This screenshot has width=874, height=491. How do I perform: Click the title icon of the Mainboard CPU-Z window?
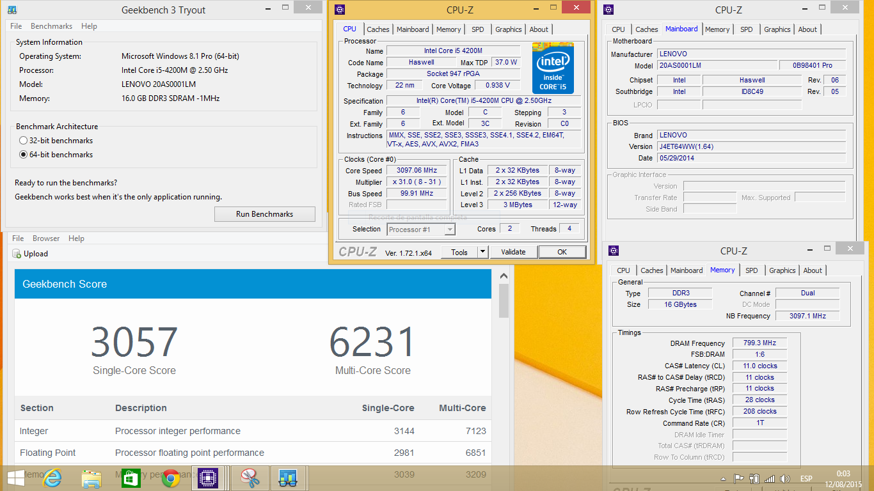(608, 10)
